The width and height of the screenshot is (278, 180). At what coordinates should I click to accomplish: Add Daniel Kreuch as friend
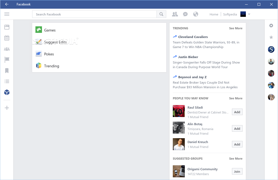(237, 144)
